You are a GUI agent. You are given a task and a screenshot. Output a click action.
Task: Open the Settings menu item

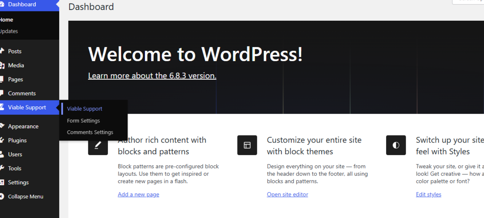tap(18, 182)
